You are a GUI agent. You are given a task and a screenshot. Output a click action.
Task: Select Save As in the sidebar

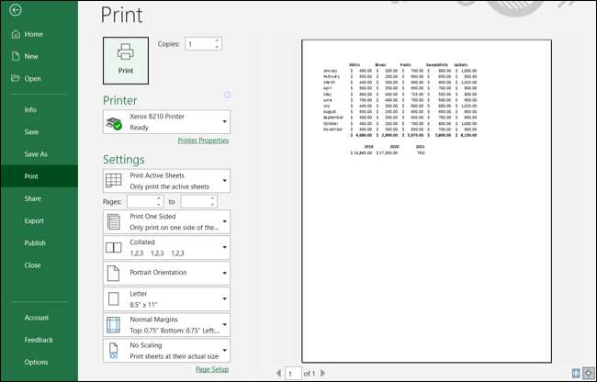[36, 154]
